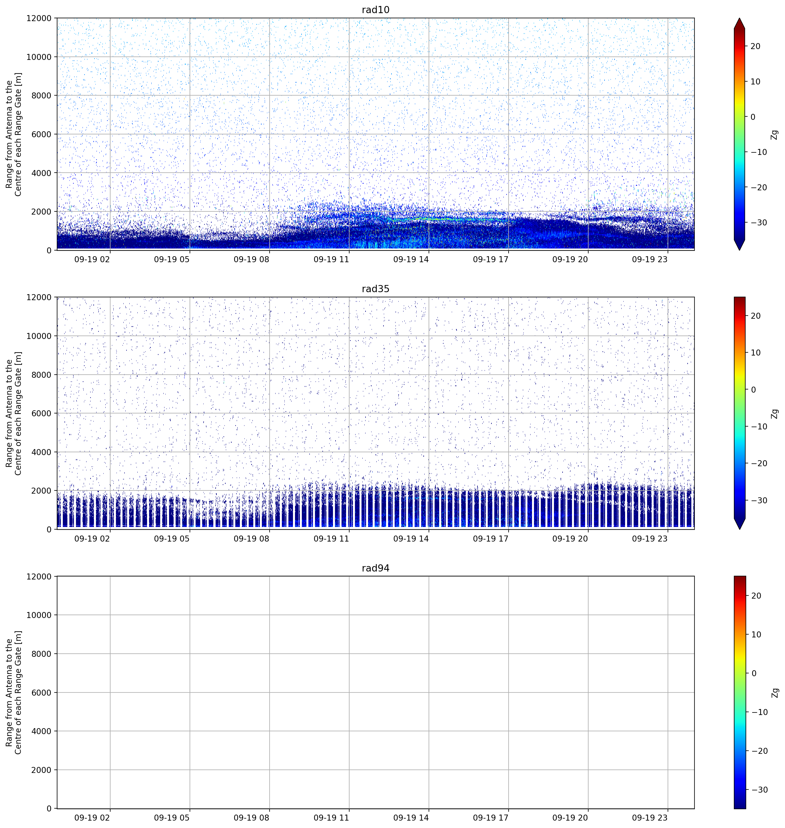Click the 12000 y-tick on rad10 plot

click(39, 18)
